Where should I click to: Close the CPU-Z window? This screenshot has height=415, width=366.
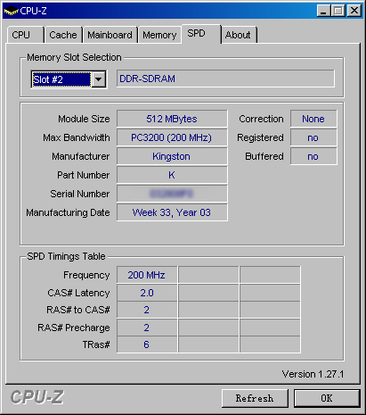point(354,11)
